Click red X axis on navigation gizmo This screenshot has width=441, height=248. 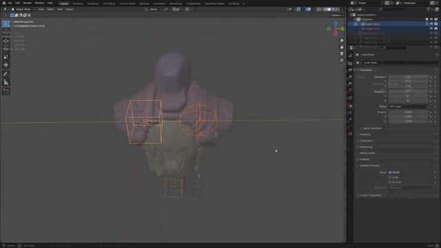point(336,33)
